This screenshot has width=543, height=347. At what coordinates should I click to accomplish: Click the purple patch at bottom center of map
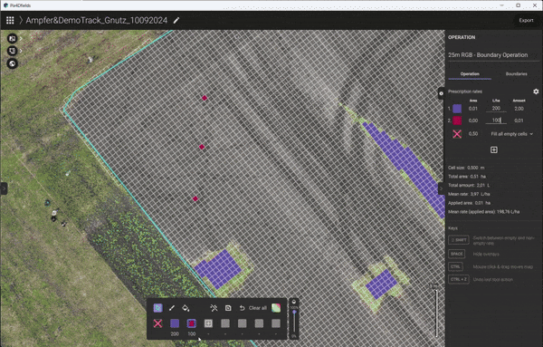point(218,269)
